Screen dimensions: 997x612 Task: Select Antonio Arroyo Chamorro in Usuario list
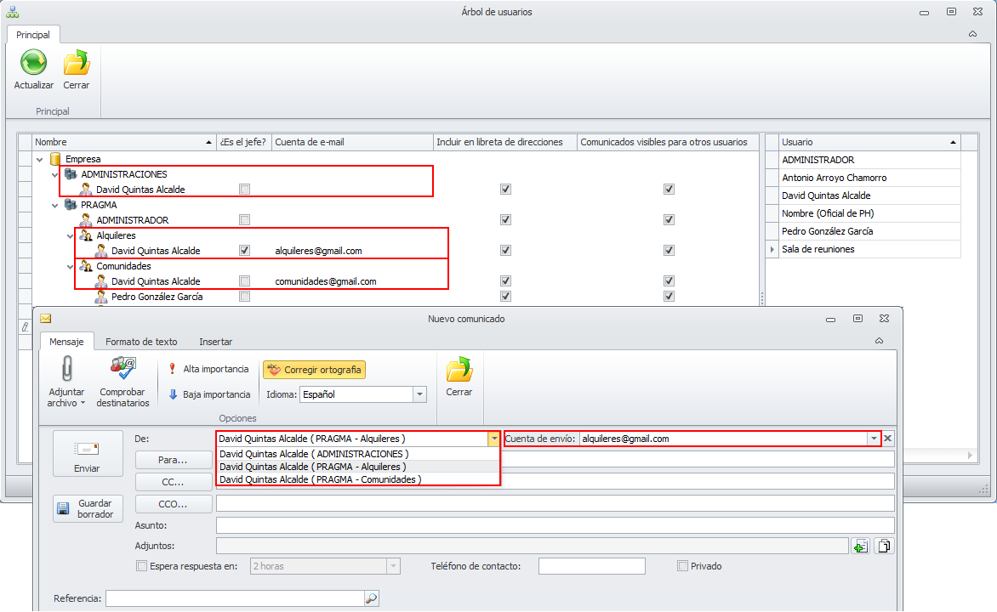(x=869, y=178)
